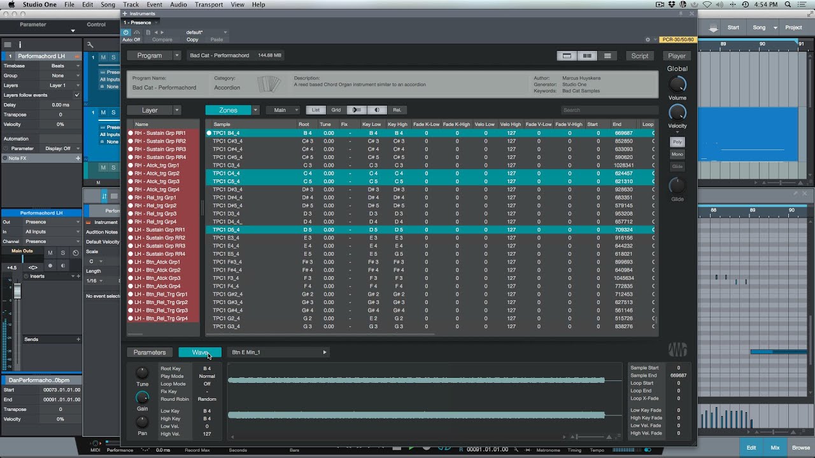Open the inspector 'i' info icon

20,45
